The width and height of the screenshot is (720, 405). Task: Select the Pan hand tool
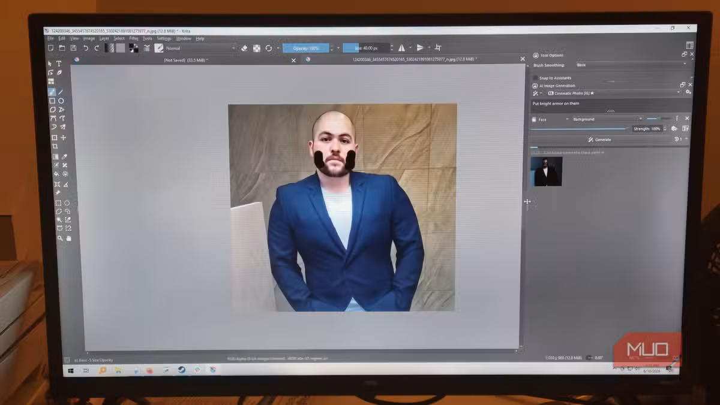tap(68, 238)
